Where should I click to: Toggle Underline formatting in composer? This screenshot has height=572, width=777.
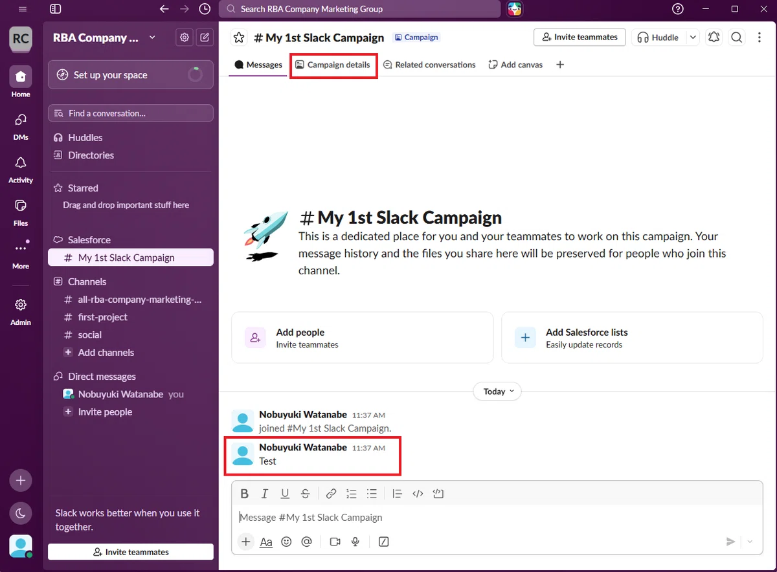point(285,494)
